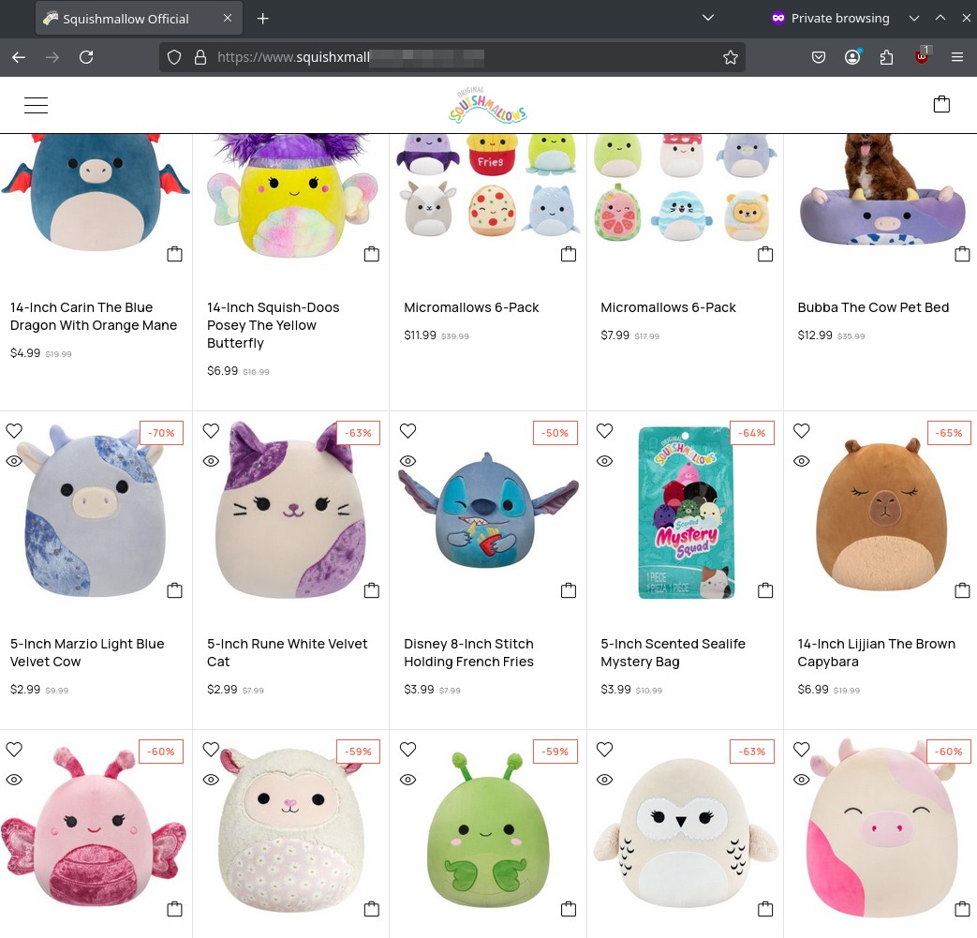Open the hamburger navigation menu on the site
This screenshot has width=977, height=938.
pos(36,105)
